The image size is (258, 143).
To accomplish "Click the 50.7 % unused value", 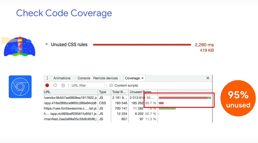I will [151, 114].
